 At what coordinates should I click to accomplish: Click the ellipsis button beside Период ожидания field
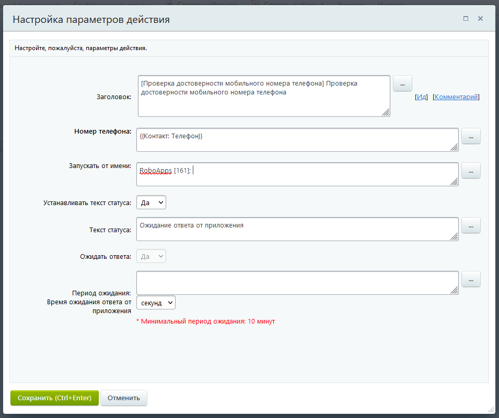point(471,279)
